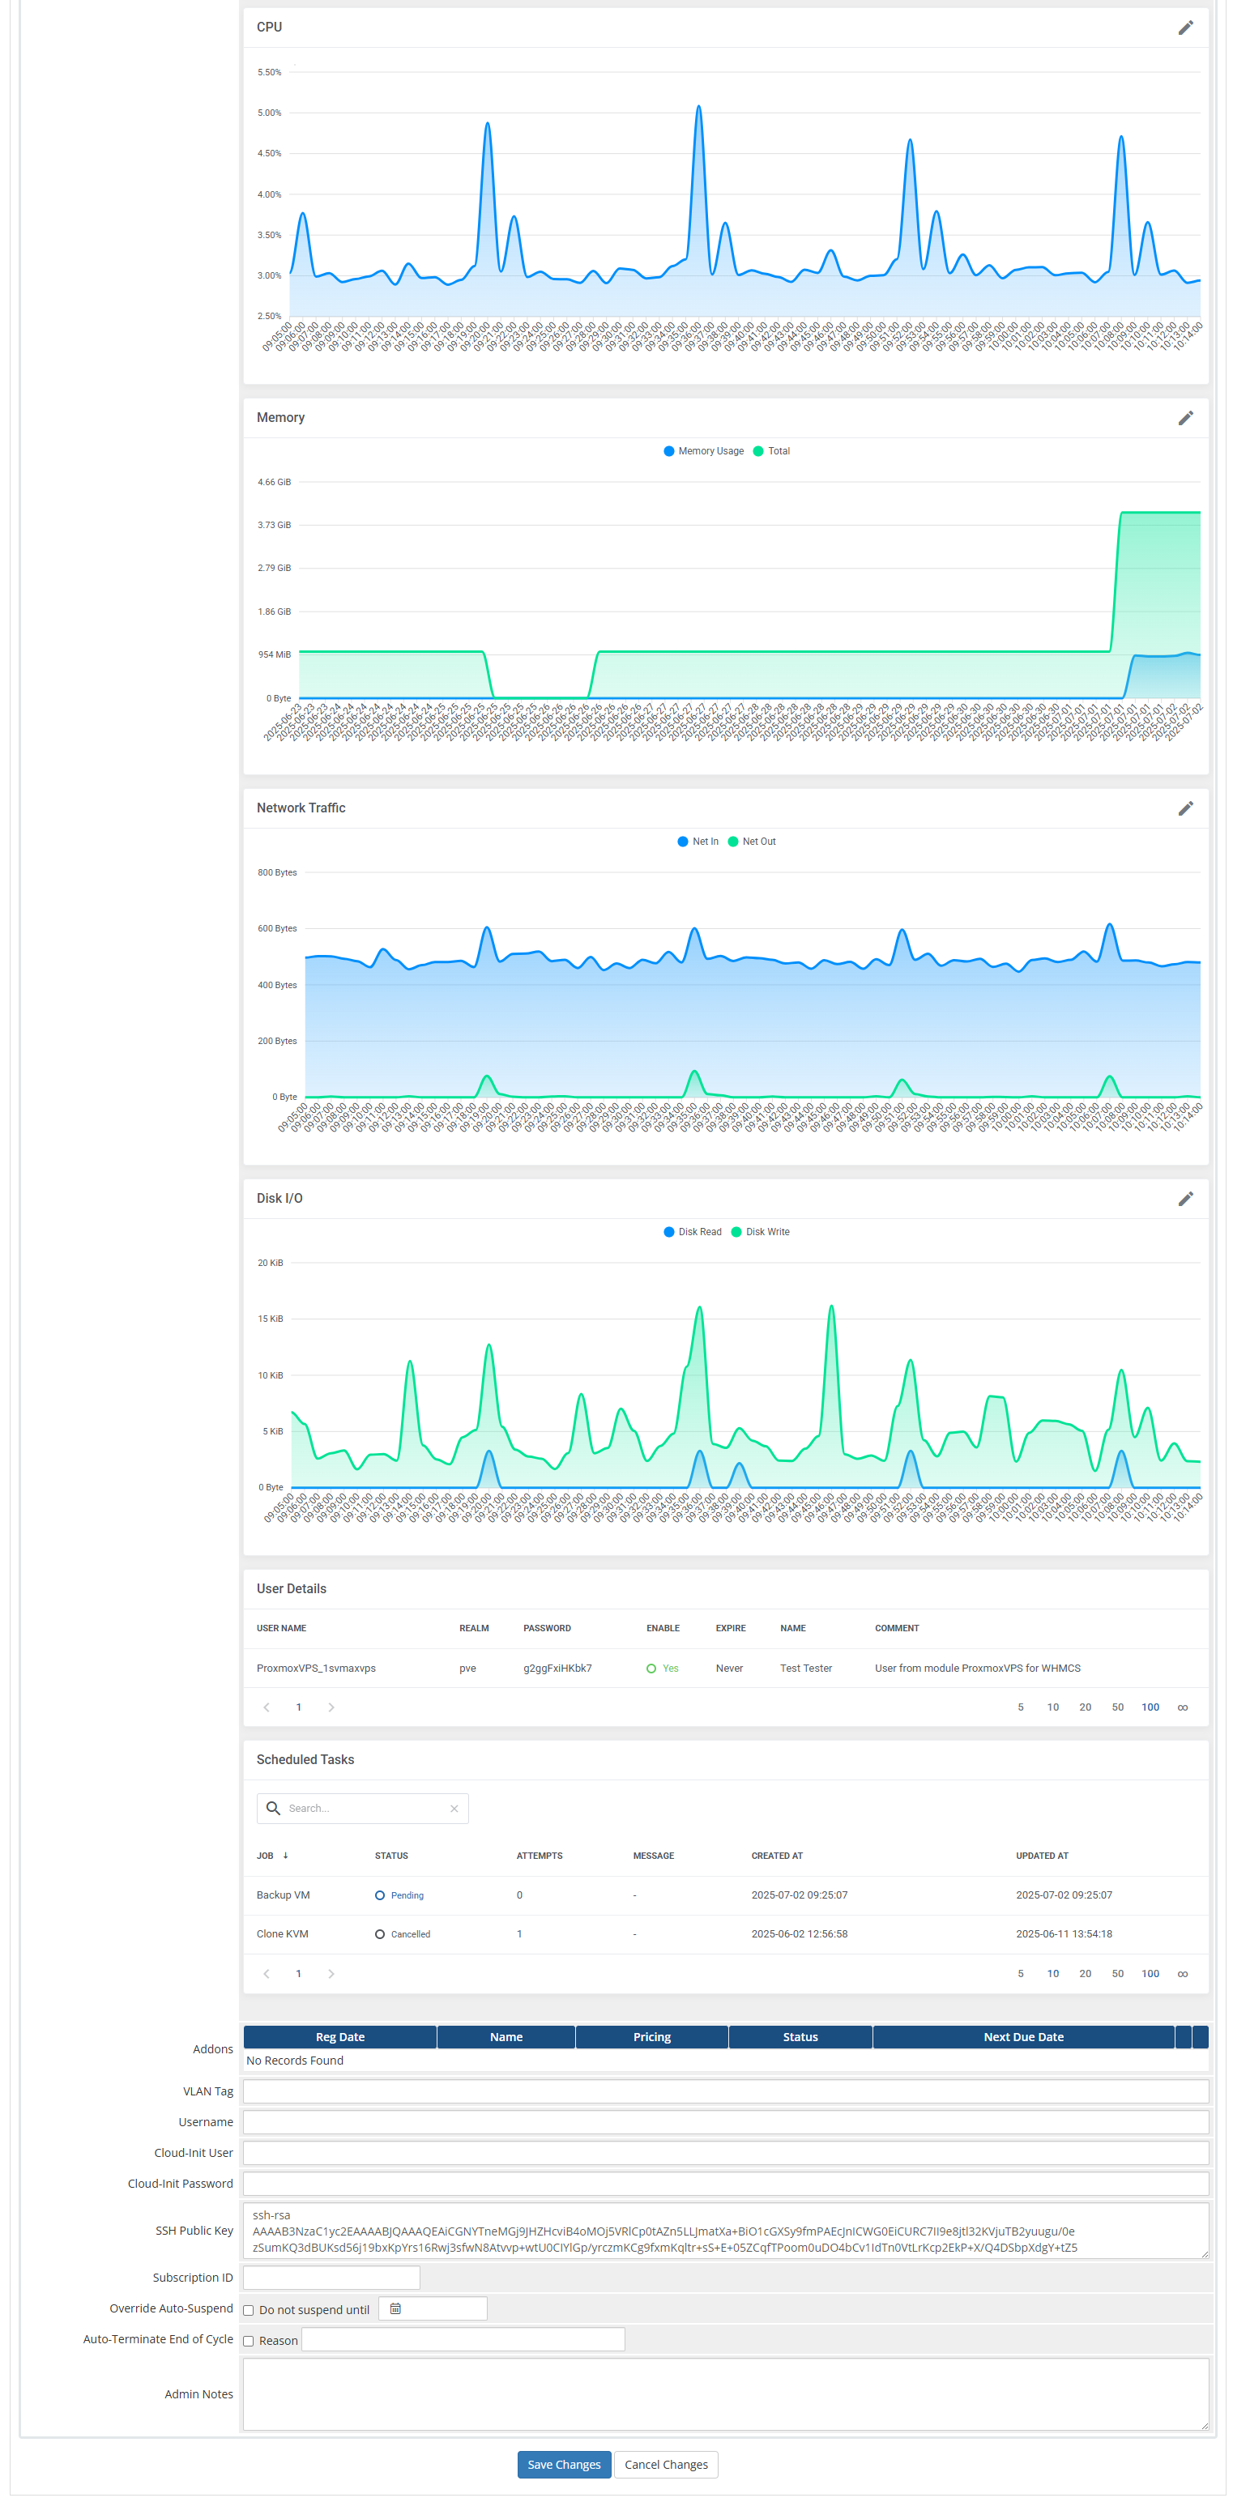Click into the VLAN Tag input field

(x=725, y=2091)
